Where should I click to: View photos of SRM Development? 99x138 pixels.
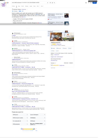[56, 37]
